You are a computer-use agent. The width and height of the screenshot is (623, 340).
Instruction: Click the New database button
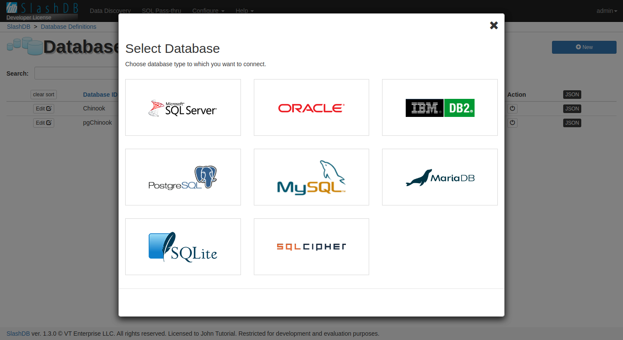584,47
